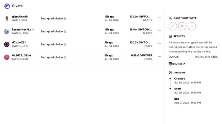The height and width of the screenshot is (124, 222).
Task: Click quorum value '150.1m / 10m'
Action: coord(202,57)
